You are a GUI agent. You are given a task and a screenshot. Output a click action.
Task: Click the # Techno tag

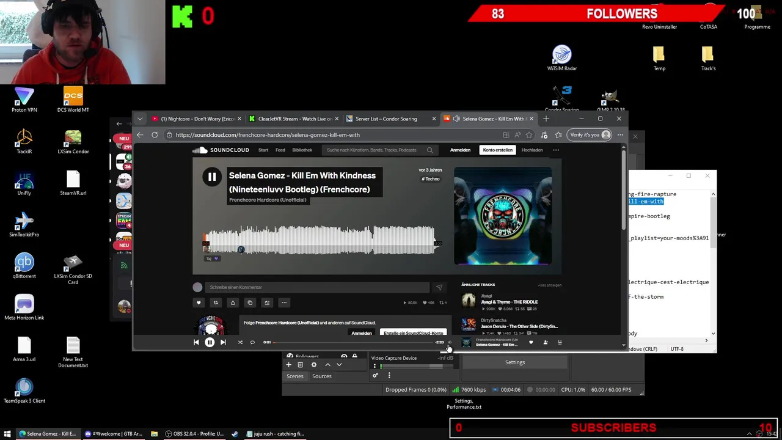click(431, 179)
